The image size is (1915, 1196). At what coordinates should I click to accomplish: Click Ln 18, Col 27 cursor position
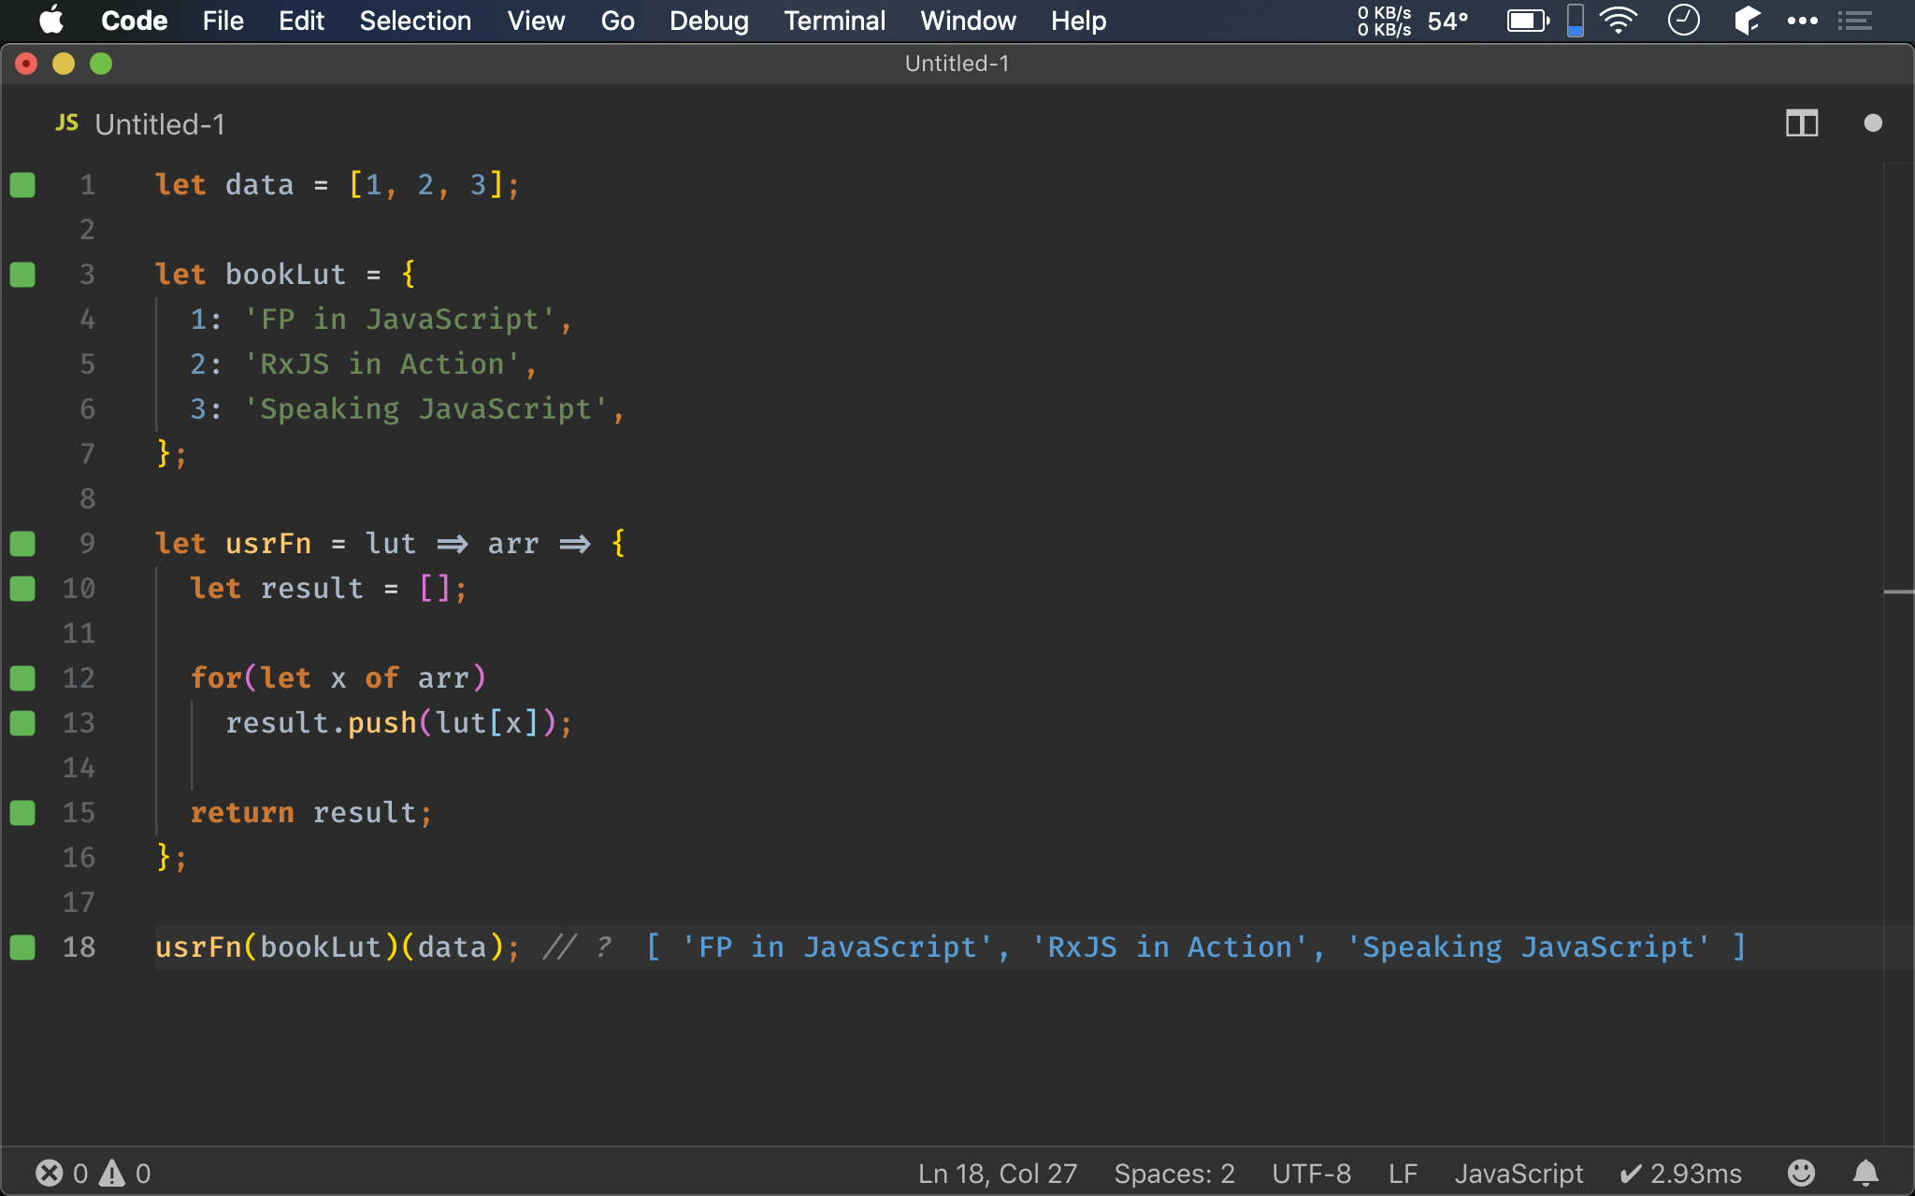pos(997,1174)
